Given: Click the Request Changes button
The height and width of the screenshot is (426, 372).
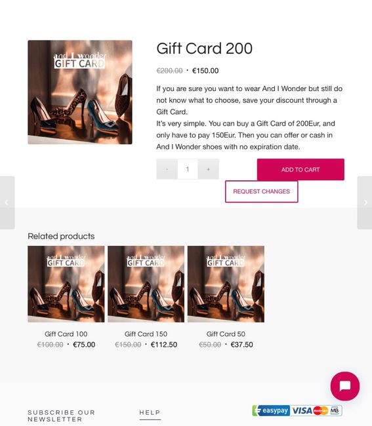Looking at the screenshot, I should [262, 191].
